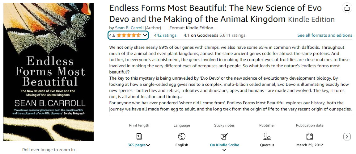356x154 pixels.
Task: Click the publication date calendar icon
Action: pos(310,136)
